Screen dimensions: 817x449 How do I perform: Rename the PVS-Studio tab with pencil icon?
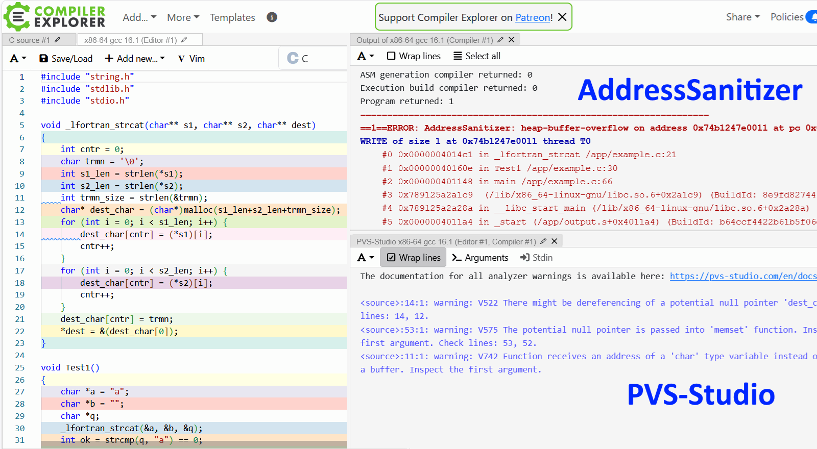pos(543,241)
